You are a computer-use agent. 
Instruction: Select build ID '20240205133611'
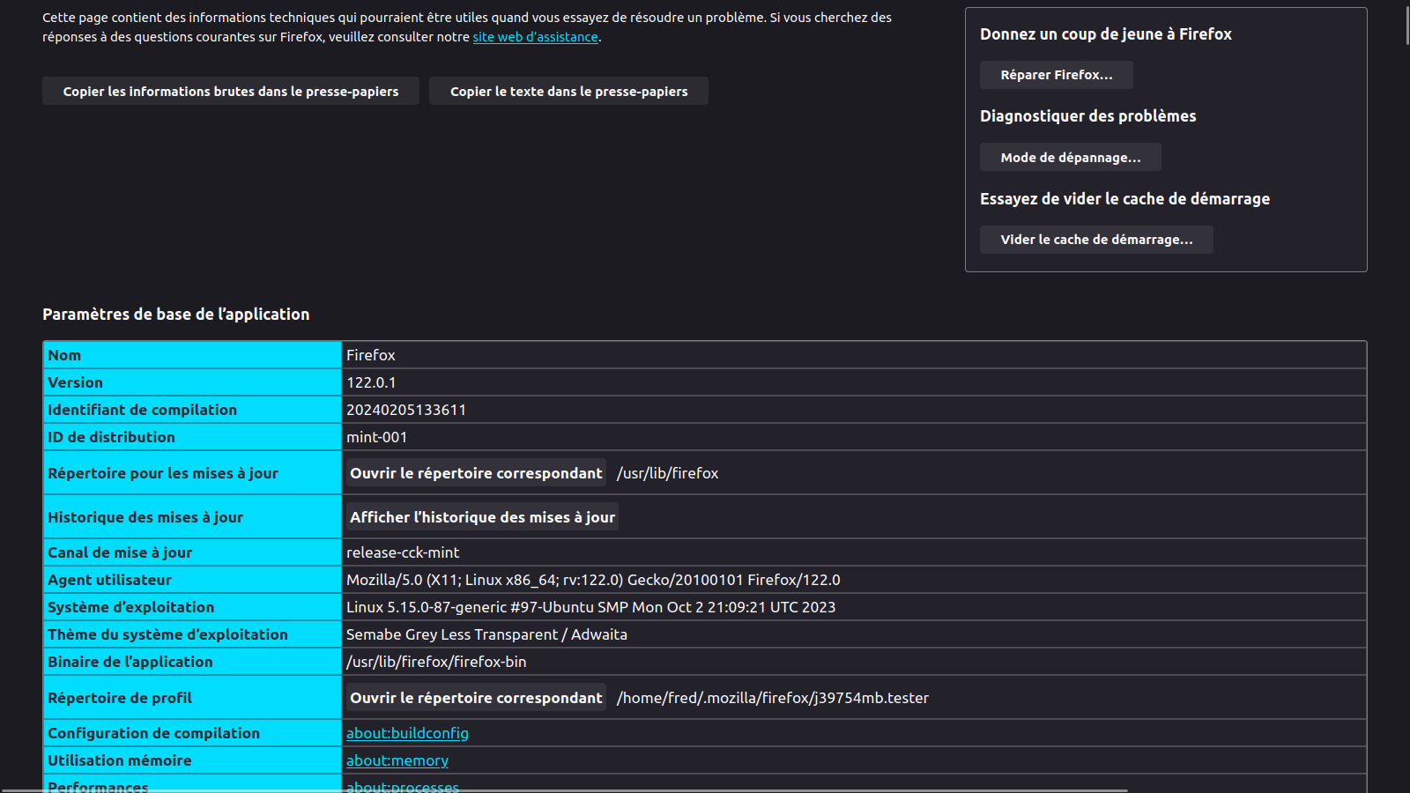[x=406, y=410]
